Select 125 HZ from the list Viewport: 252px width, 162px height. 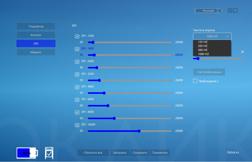click(x=212, y=42)
